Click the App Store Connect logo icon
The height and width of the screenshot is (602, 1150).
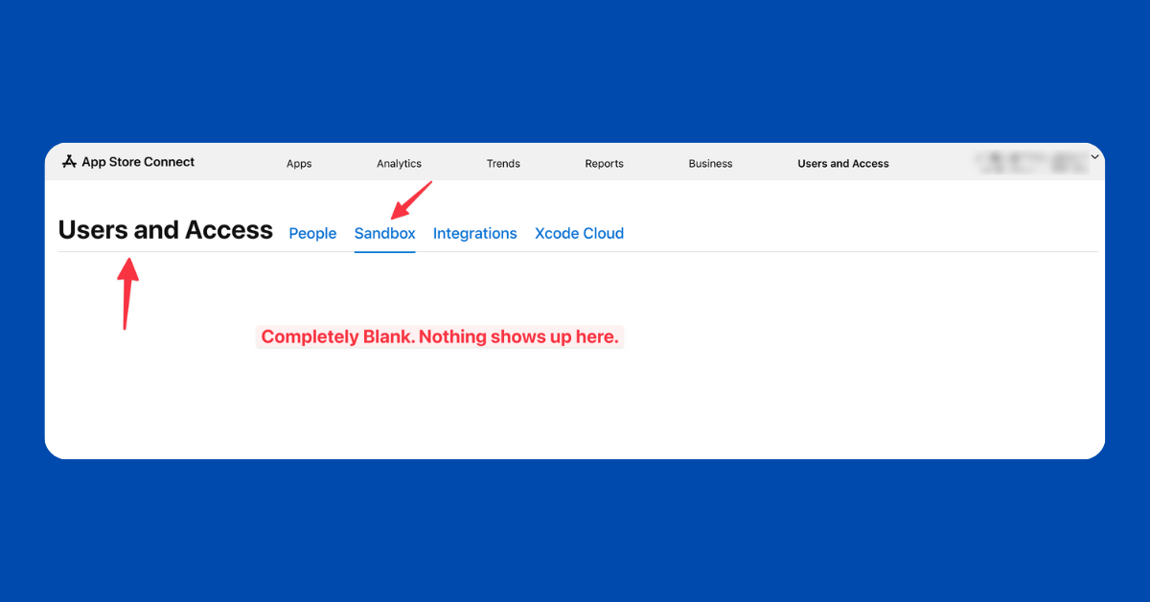pyautogui.click(x=69, y=162)
